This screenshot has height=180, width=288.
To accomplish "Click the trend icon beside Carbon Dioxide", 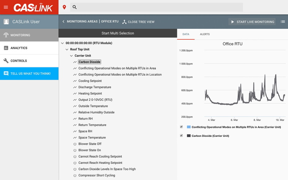I will point(75,62).
